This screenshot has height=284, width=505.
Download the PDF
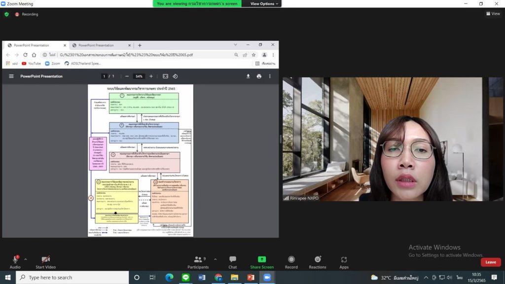[x=248, y=76]
